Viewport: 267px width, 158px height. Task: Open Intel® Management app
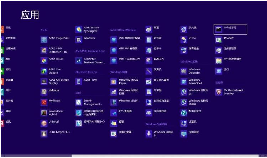[89, 102]
